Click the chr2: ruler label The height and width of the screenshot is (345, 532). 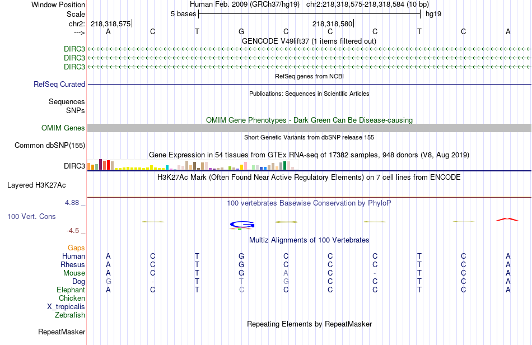coord(77,24)
